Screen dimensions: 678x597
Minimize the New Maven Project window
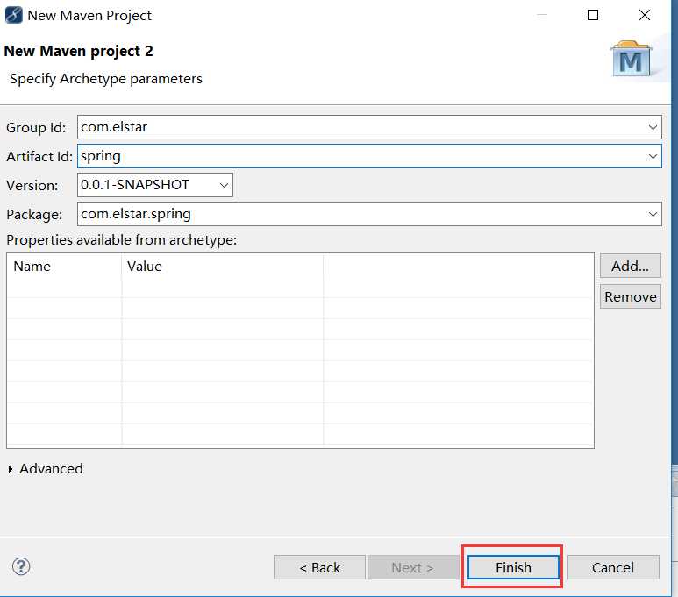pyautogui.click(x=542, y=15)
